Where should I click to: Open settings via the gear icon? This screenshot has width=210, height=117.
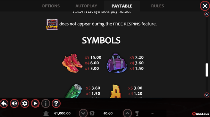25,103
